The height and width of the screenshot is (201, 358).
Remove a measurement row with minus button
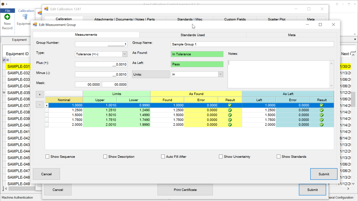pyautogui.click(x=40, y=105)
